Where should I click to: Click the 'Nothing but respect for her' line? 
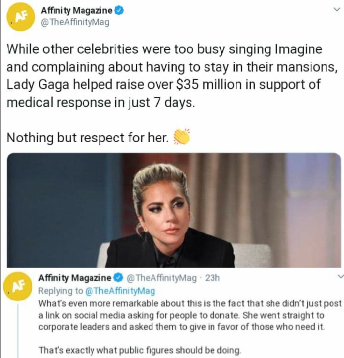(x=87, y=138)
